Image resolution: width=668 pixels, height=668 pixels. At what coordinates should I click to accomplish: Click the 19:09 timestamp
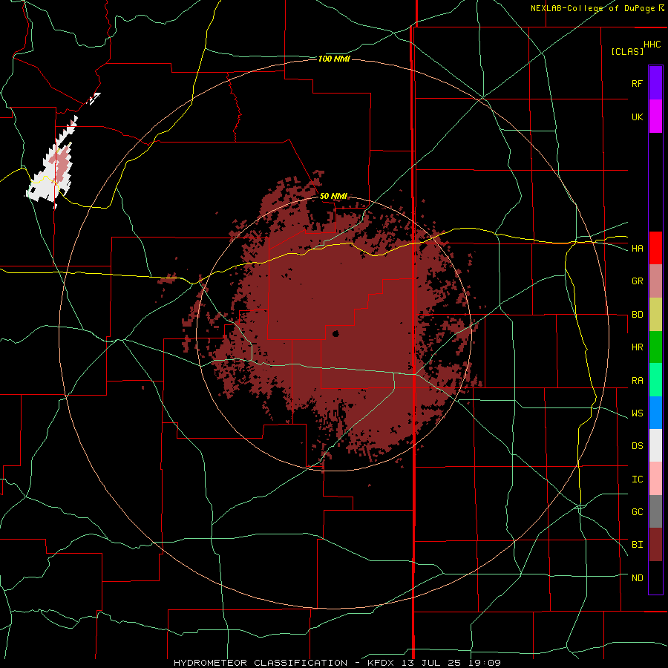(x=486, y=663)
